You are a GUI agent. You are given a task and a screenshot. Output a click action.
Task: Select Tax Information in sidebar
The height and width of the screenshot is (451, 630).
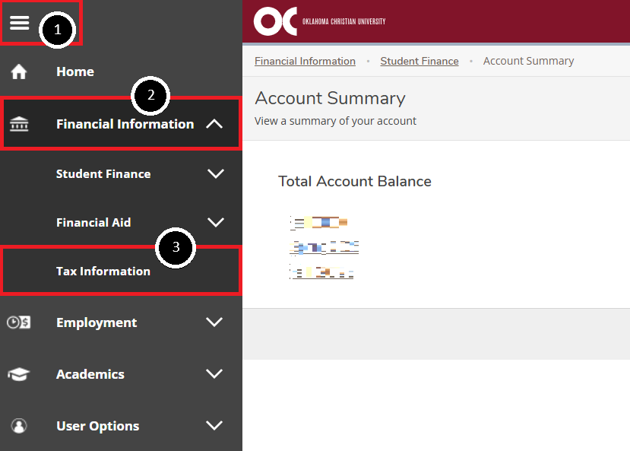(121, 271)
